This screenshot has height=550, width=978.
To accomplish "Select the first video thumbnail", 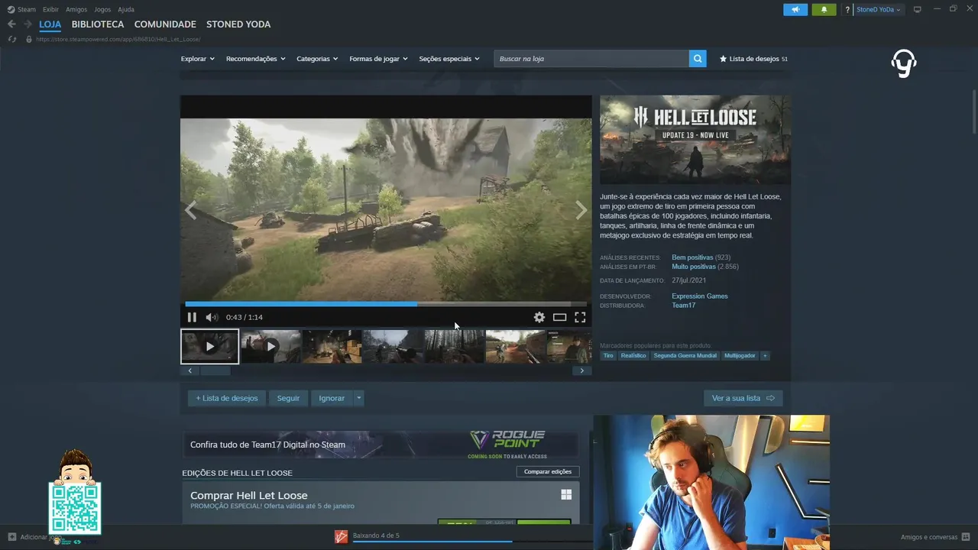I will (x=209, y=346).
